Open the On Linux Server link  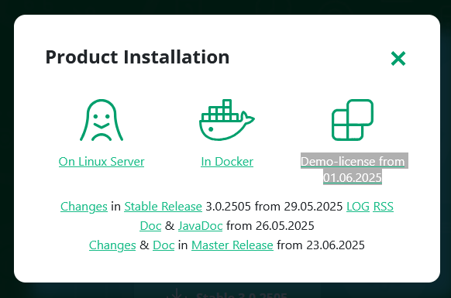[102, 162]
